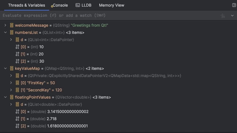
Task: Click the floatingPointValues variable stack icon
Action: 12,97
